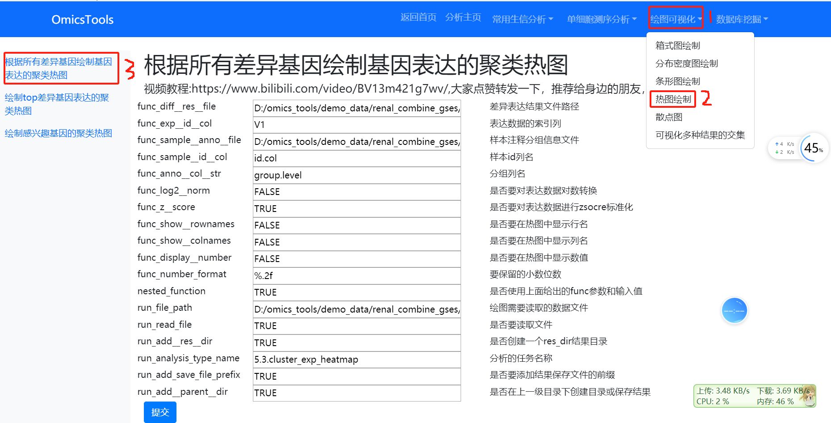Click the nested_function input field
This screenshot has height=423, width=831.
[x=357, y=292]
